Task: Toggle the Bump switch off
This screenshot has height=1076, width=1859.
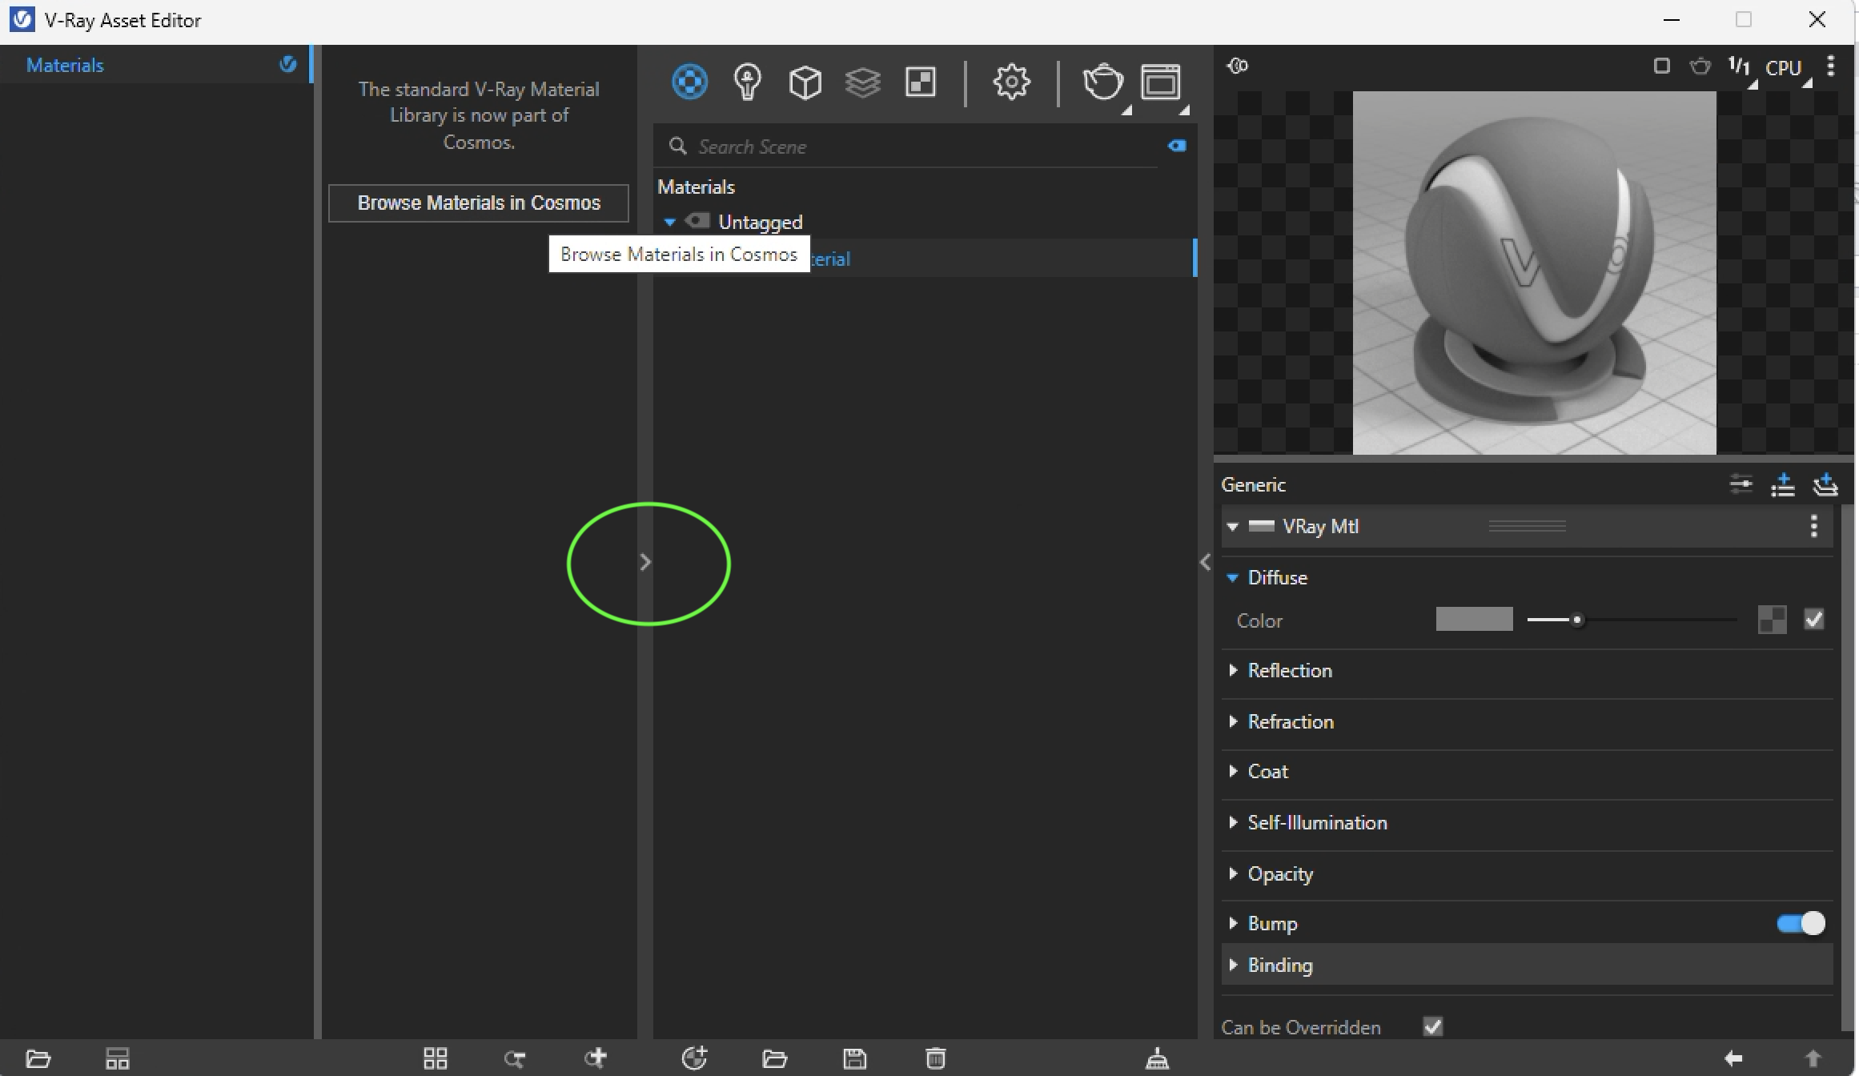Action: (1801, 923)
